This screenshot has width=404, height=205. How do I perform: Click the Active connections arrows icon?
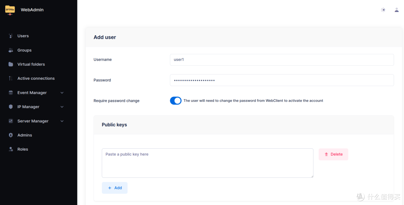point(10,78)
